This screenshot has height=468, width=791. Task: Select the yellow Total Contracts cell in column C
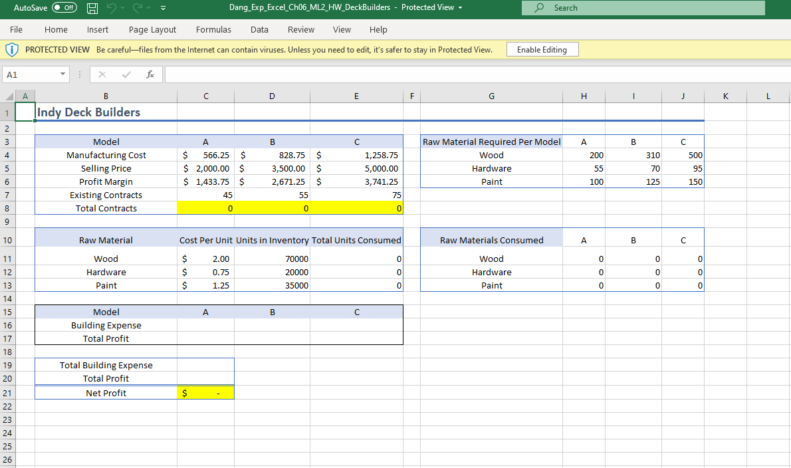pos(205,207)
